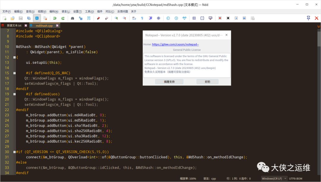
Task: Pin the window with the pushpin icon
Action: (x=308, y=18)
